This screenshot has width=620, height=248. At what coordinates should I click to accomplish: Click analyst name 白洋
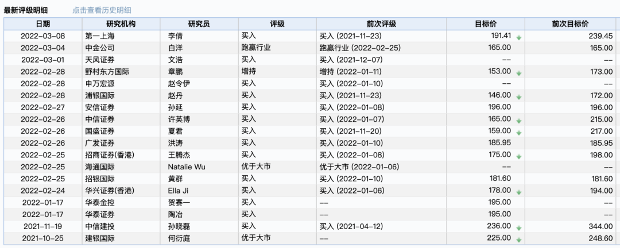pyautogui.click(x=175, y=48)
